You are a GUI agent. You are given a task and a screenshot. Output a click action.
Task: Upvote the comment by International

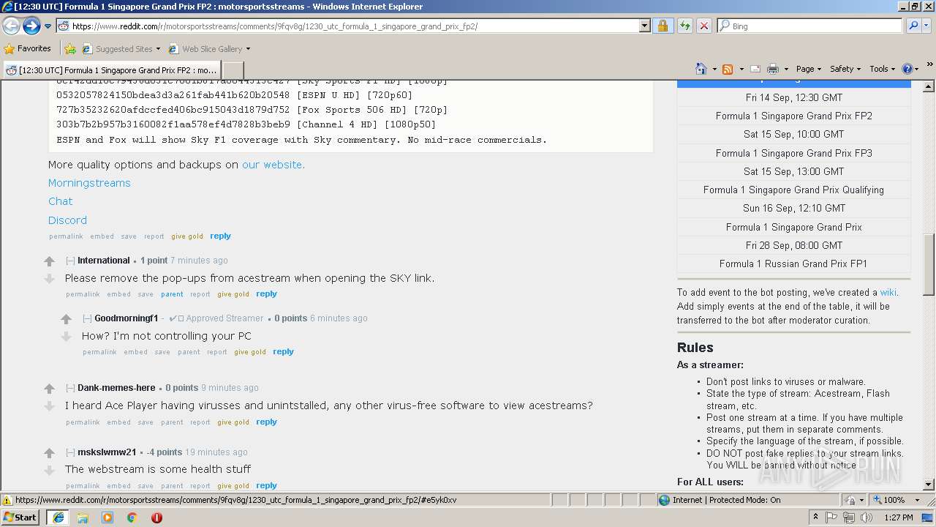coord(49,261)
